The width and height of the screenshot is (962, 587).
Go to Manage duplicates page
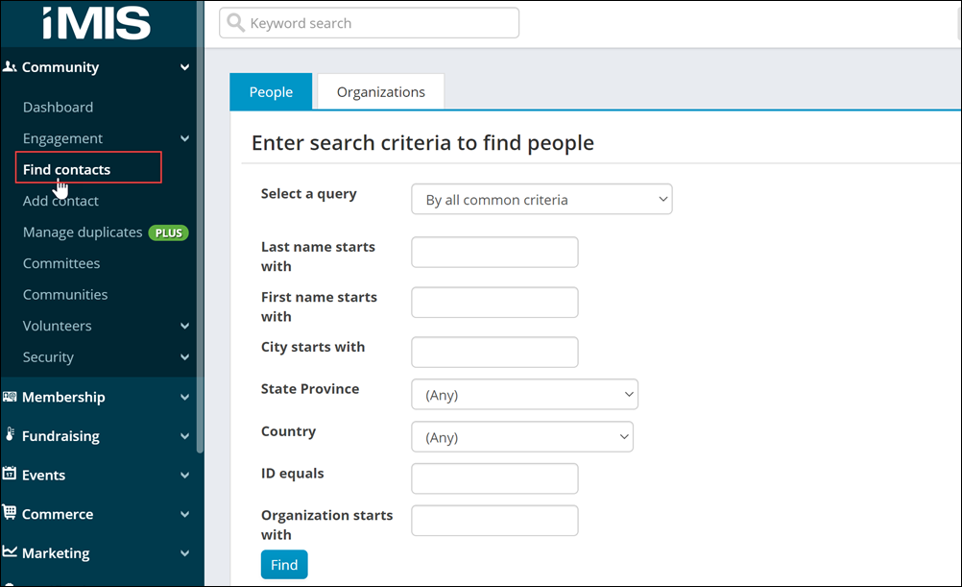click(x=83, y=232)
